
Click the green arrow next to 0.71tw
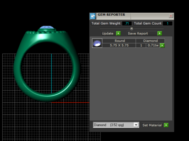pos(162,45)
